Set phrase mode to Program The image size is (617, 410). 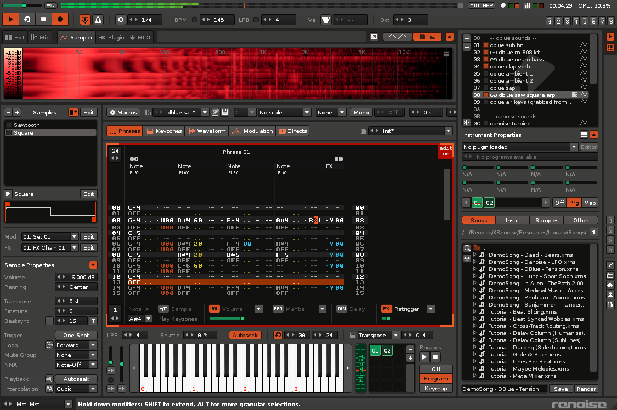435,379
